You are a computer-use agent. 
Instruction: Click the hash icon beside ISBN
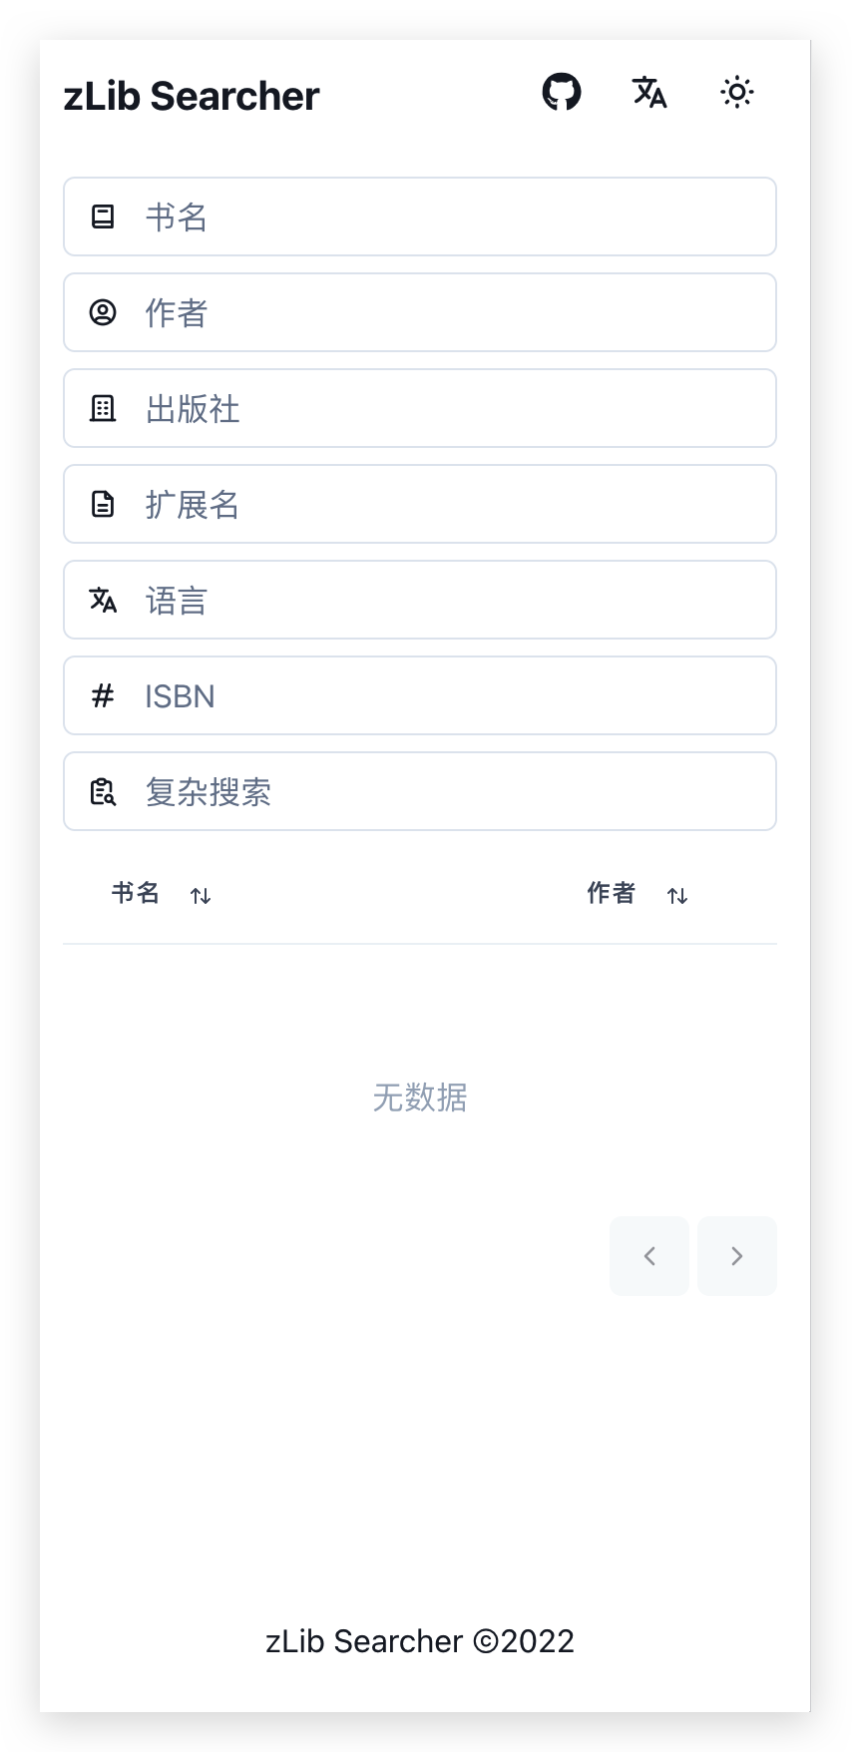[103, 695]
